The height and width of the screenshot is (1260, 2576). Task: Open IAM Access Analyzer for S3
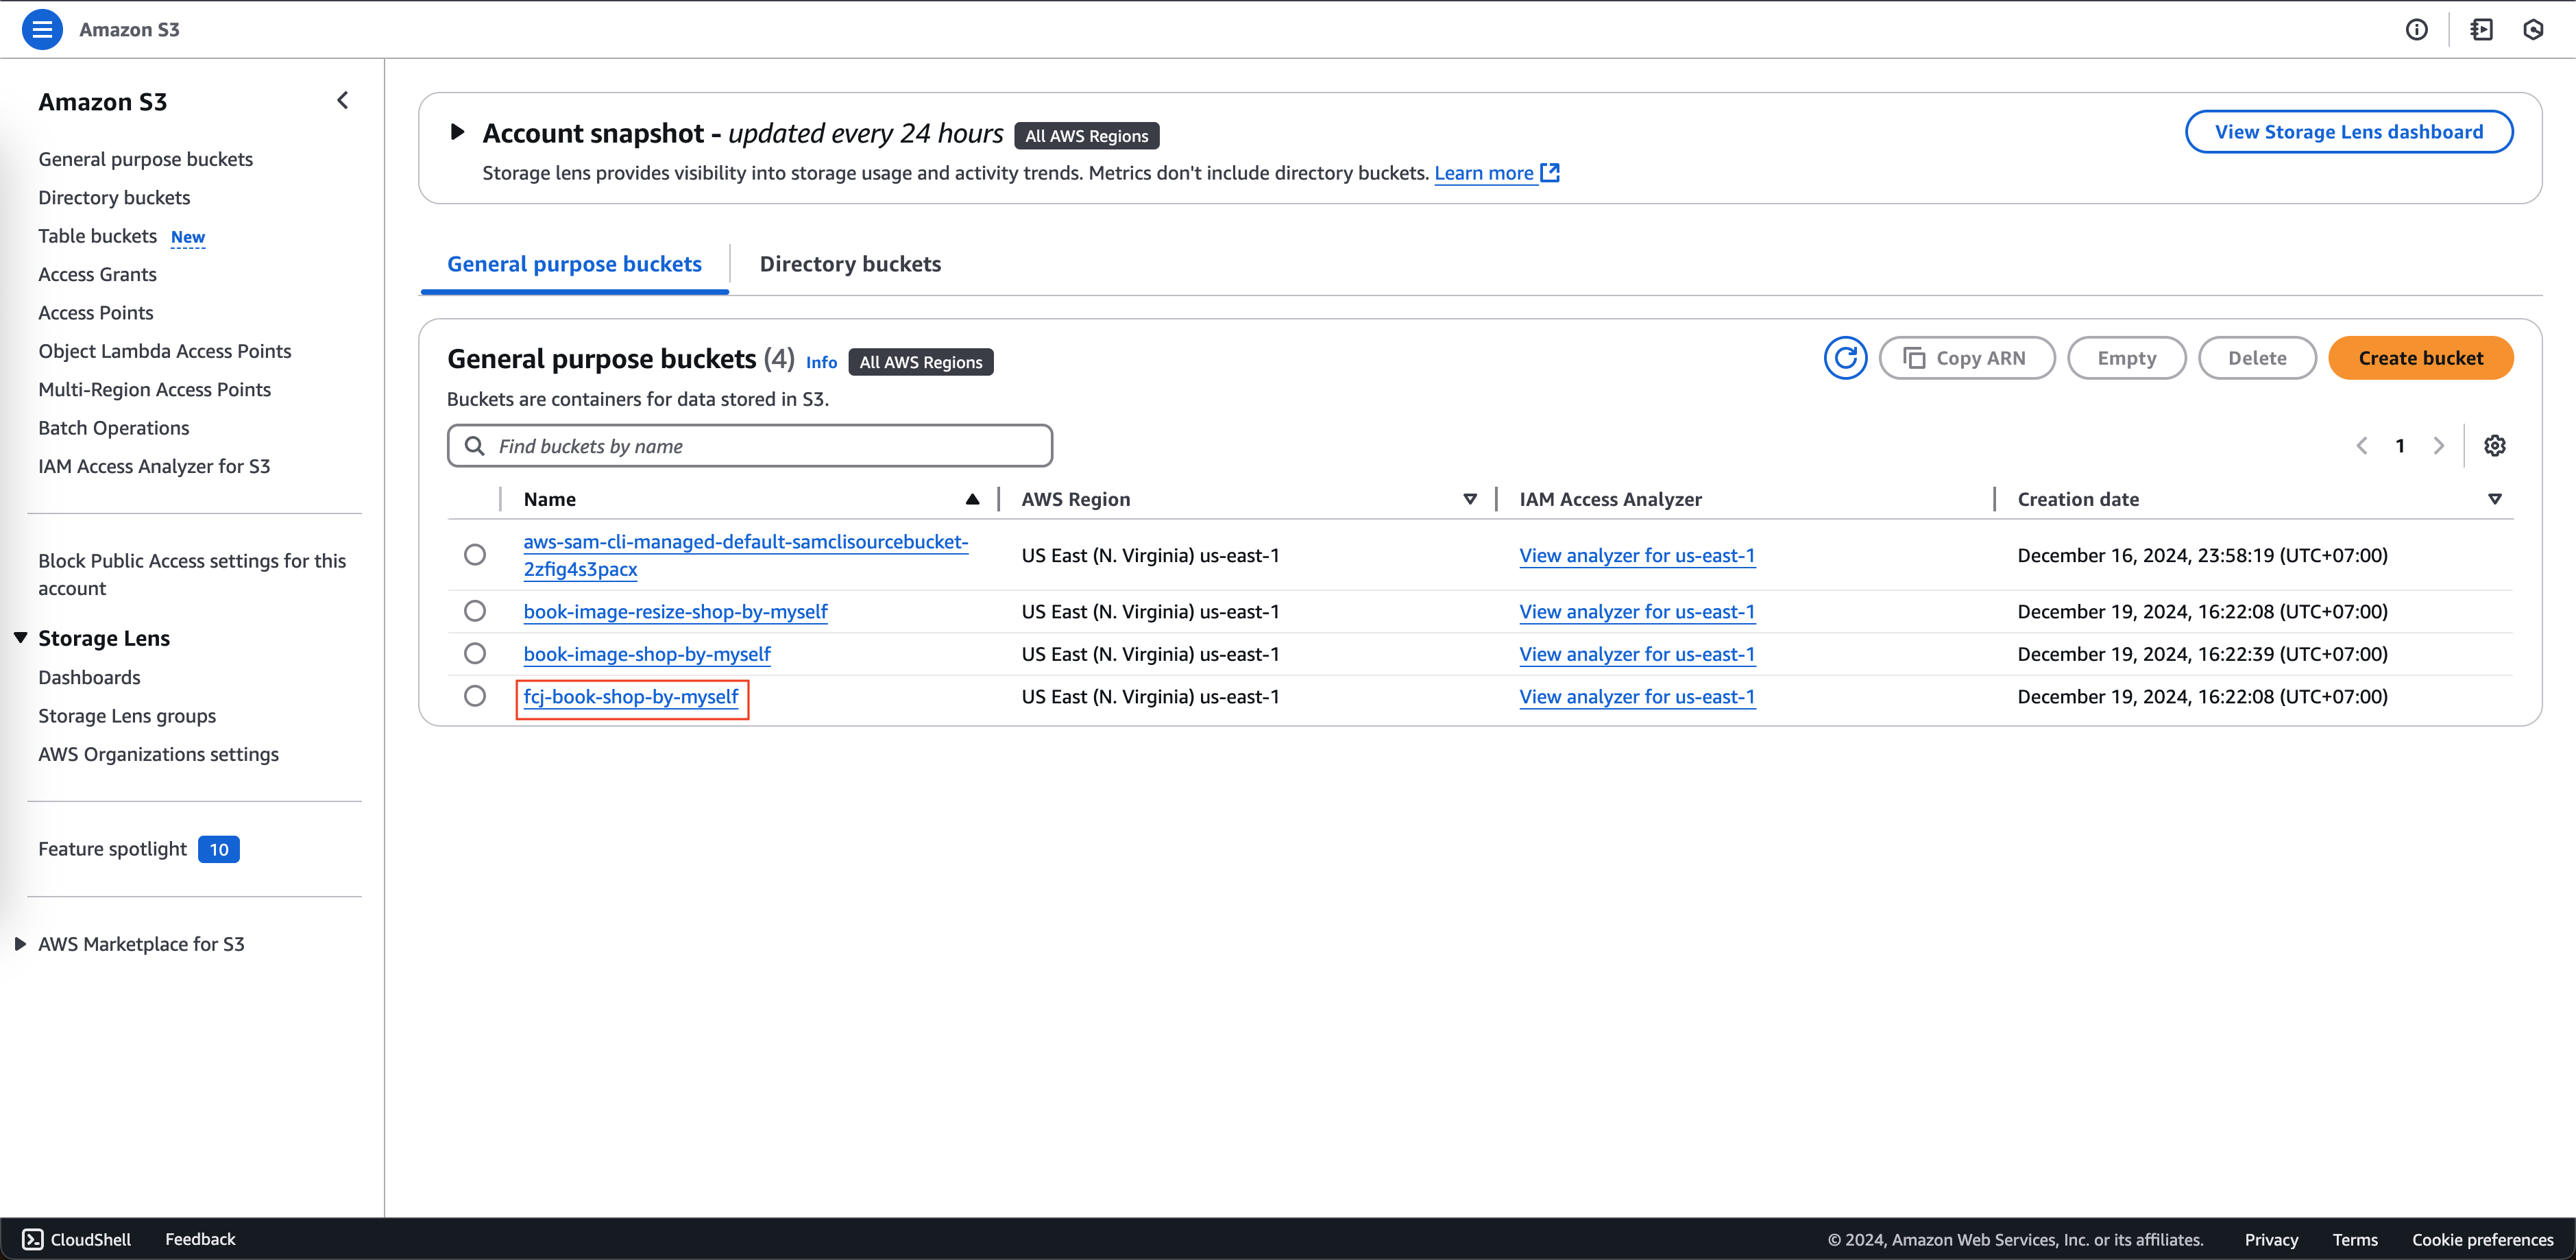[x=154, y=466]
